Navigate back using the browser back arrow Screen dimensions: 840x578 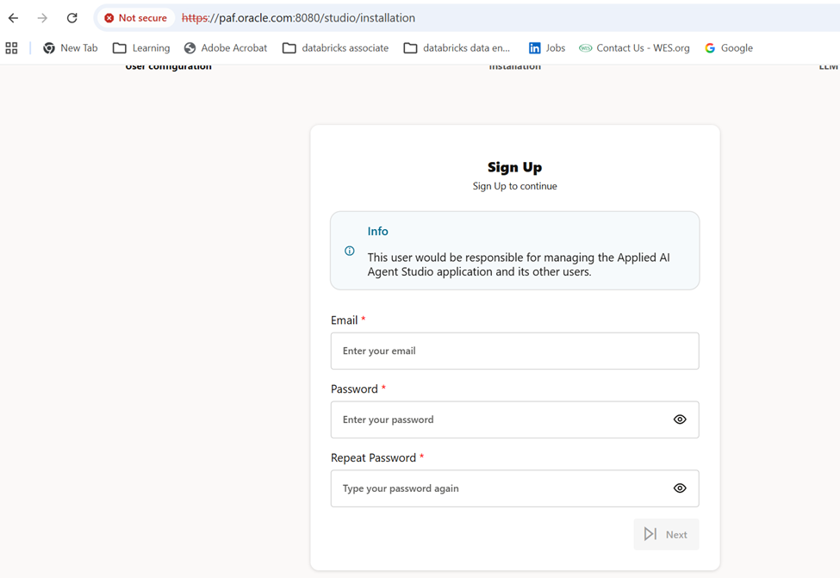(12, 17)
